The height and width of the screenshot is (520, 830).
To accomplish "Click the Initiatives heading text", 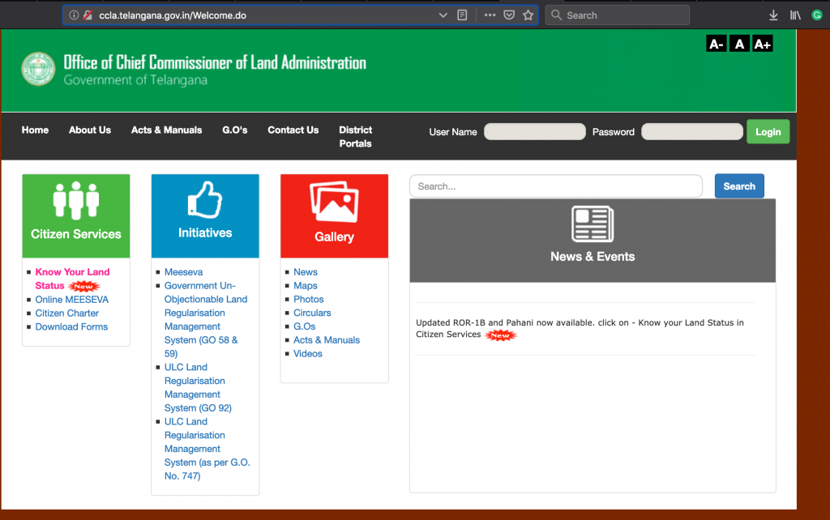I will 205,232.
